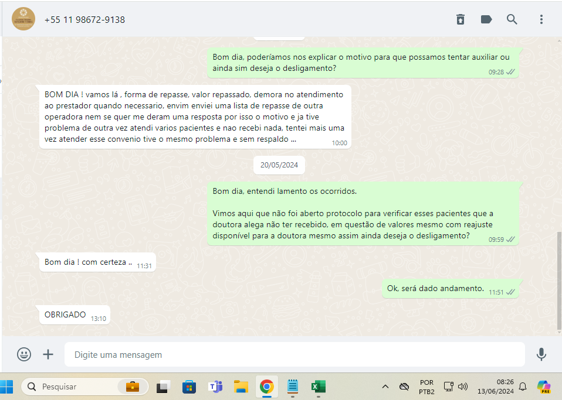Delete the chat using the trash icon
Image resolution: width=562 pixels, height=400 pixels.
461,19
